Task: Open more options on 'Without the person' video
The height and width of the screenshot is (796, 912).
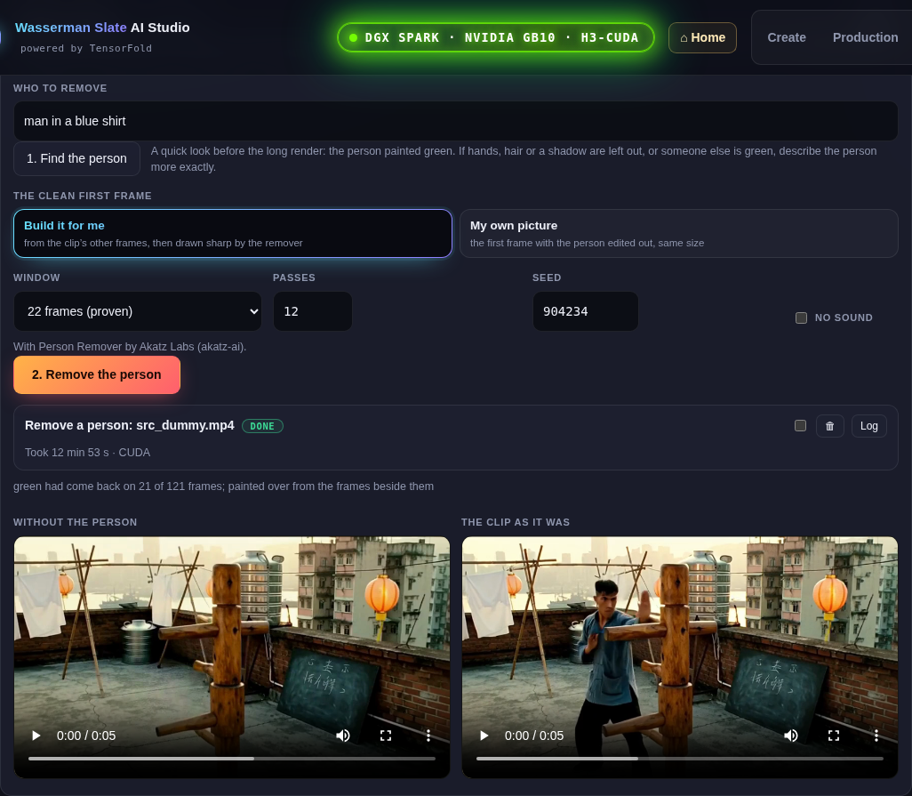Action: click(x=428, y=736)
